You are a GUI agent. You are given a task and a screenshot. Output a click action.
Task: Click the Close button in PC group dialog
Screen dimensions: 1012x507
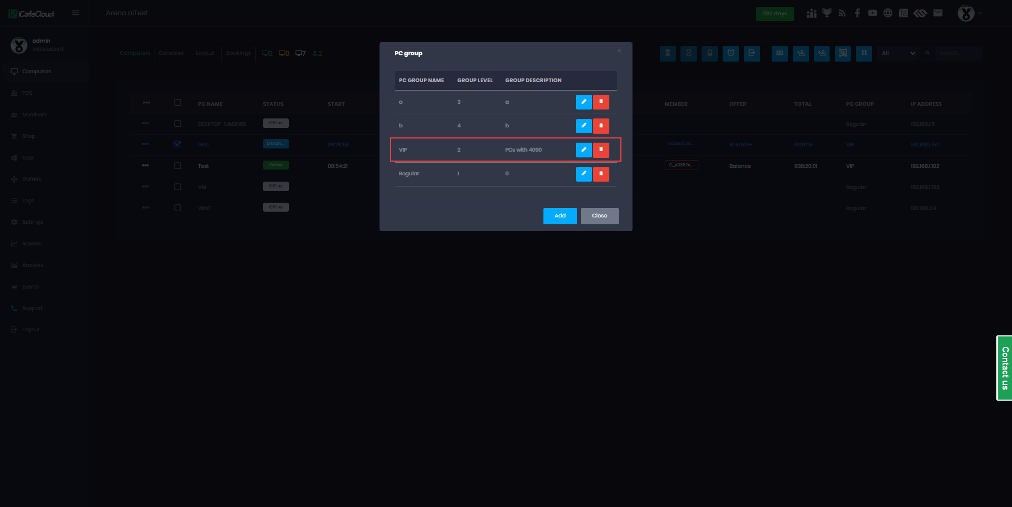point(600,216)
